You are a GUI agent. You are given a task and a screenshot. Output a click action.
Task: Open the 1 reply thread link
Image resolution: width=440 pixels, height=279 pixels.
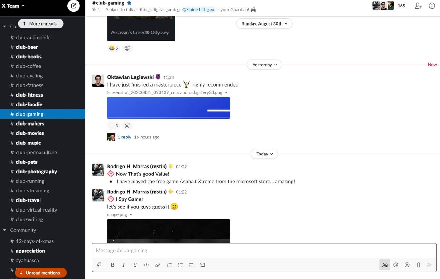pos(124,137)
